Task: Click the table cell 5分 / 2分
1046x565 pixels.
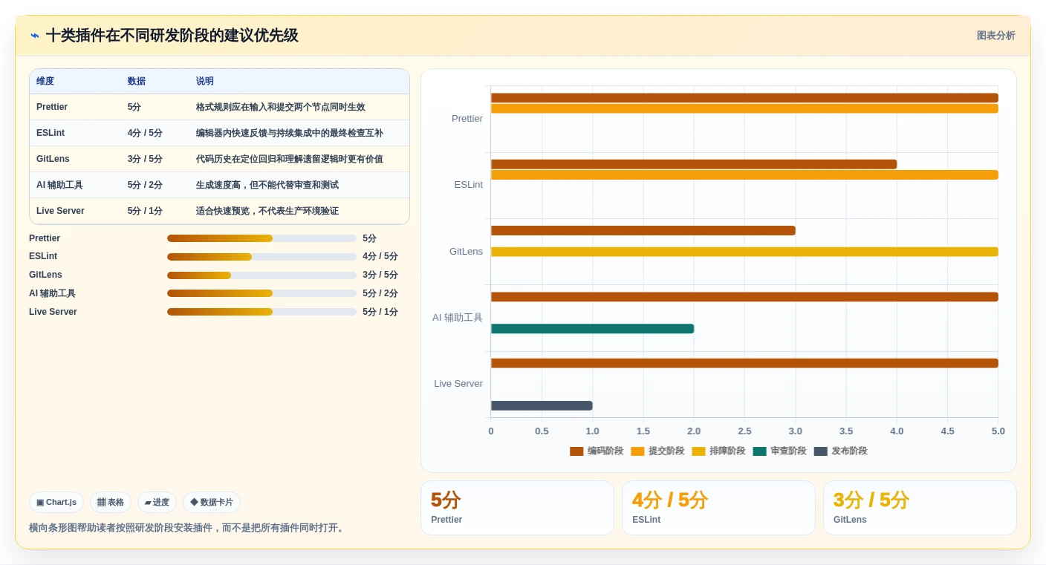Action: 145,185
